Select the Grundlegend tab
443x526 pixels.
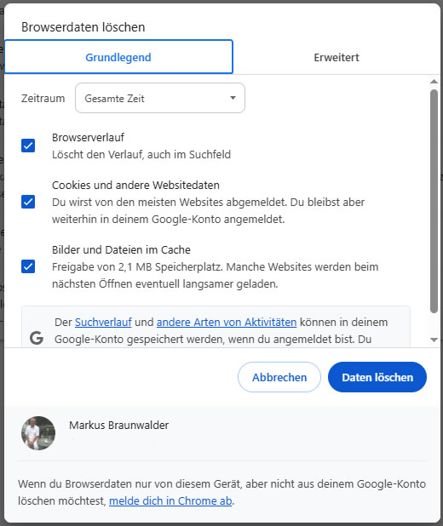(118, 57)
